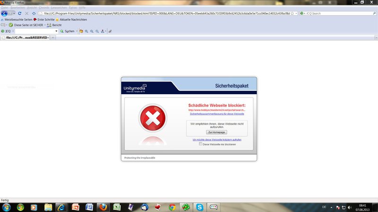Open the Lesezeichen menu
Screen dimensions: 378x212
[59, 8]
